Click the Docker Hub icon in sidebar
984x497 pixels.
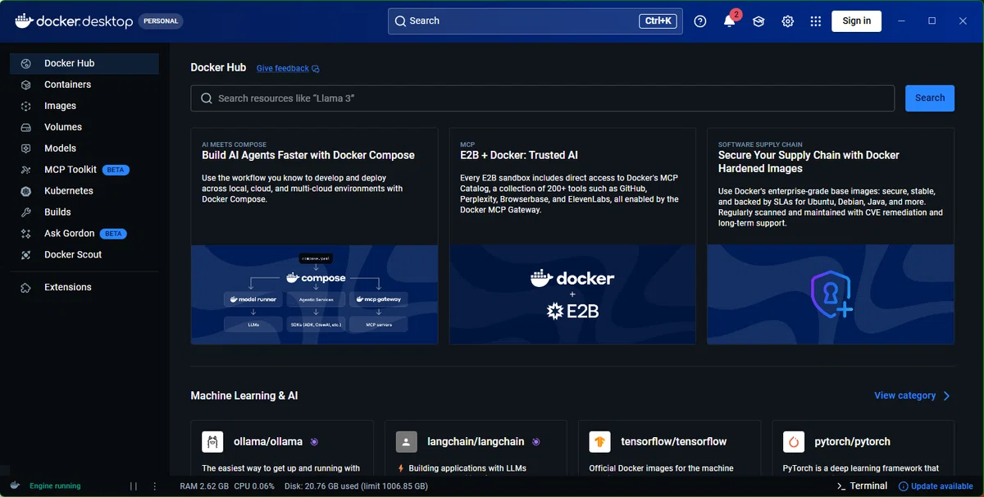[26, 63]
